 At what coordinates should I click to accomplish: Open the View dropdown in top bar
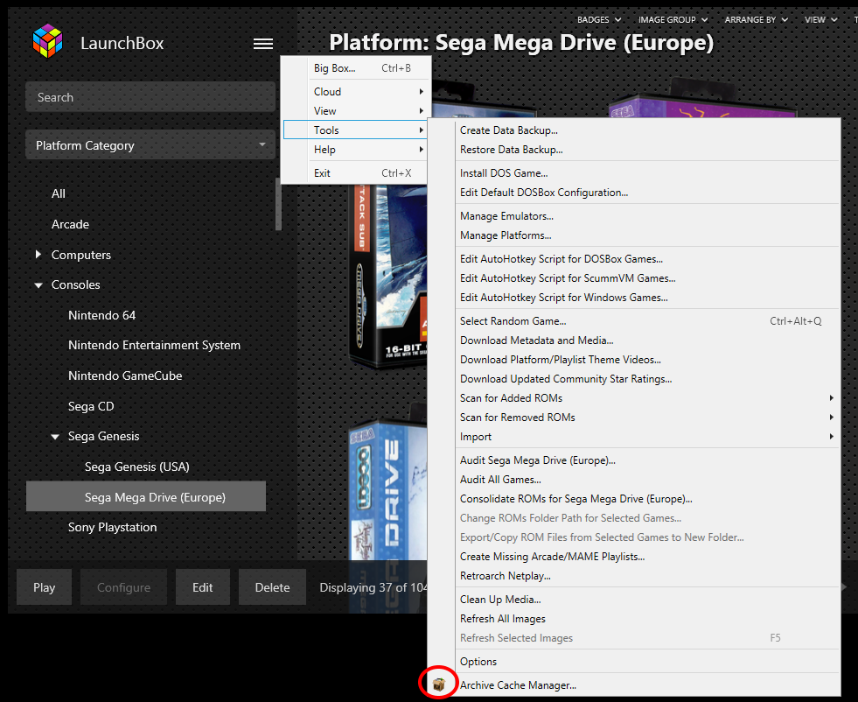point(820,20)
